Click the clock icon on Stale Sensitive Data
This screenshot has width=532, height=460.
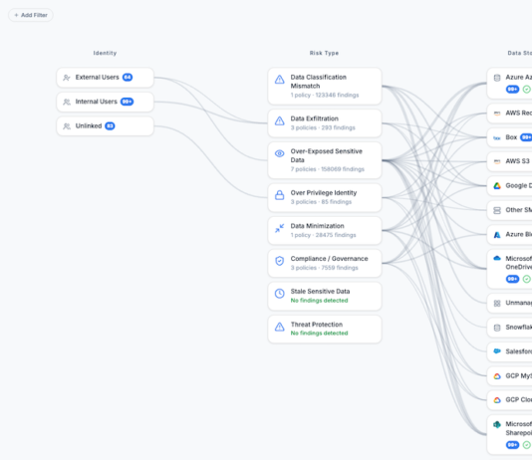coord(279,294)
